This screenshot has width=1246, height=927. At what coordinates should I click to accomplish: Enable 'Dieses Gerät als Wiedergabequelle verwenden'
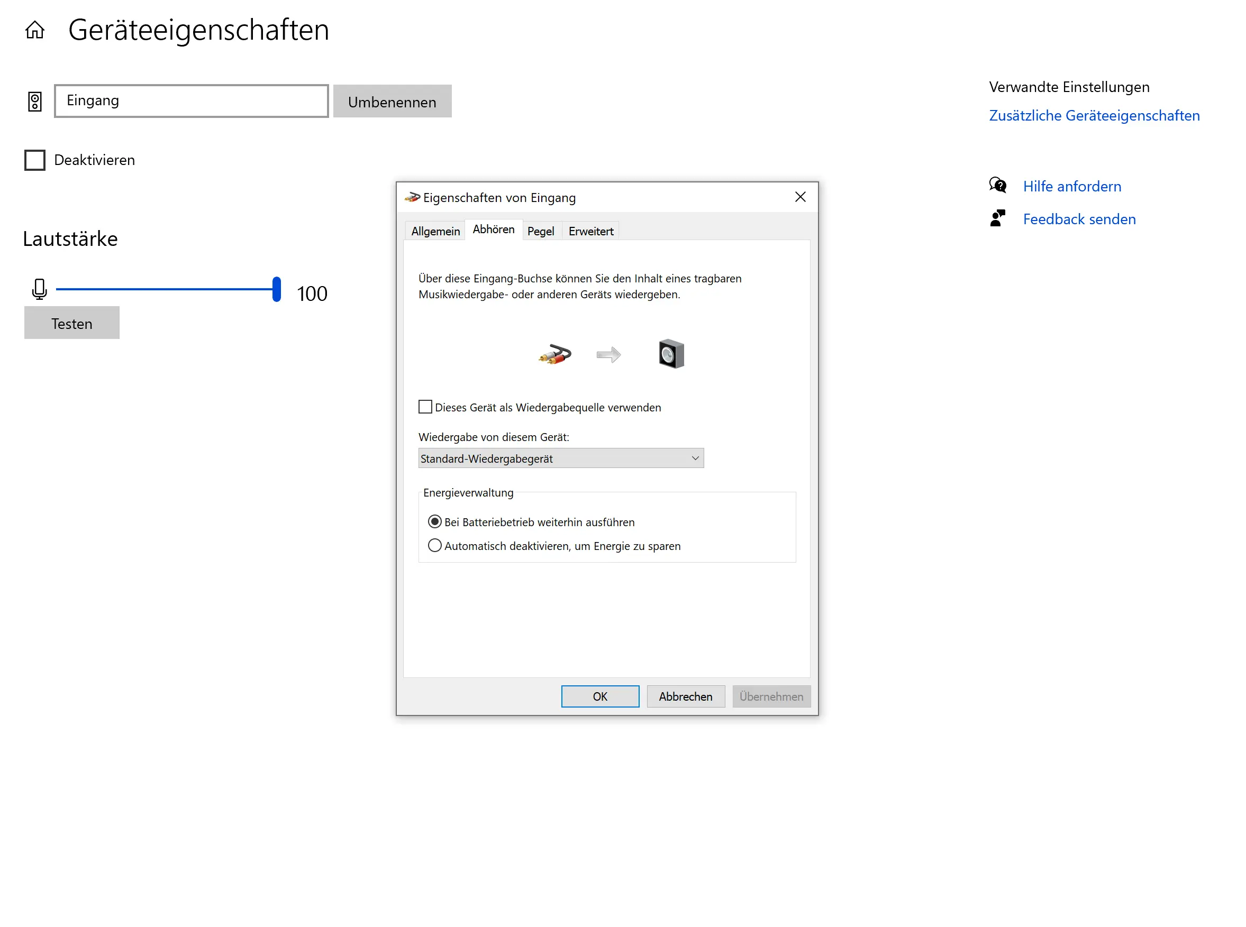click(425, 407)
